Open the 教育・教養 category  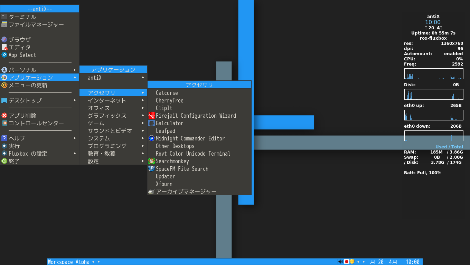[113, 154]
